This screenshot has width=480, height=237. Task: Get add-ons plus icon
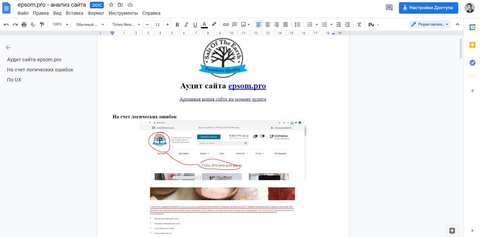coord(472,91)
